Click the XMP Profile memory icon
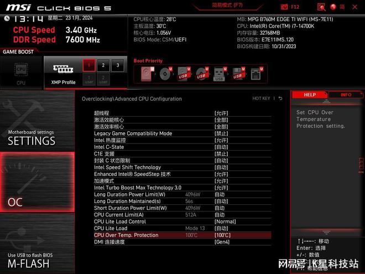This screenshot has width=365, height=274. click(x=63, y=69)
